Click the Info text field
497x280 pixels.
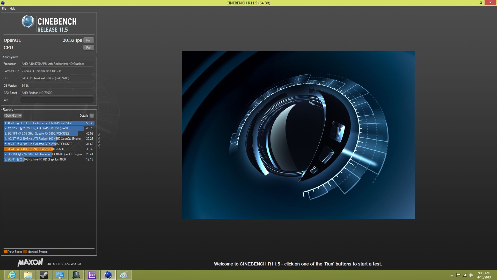tap(57, 100)
